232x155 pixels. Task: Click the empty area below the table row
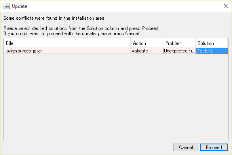pos(116,97)
